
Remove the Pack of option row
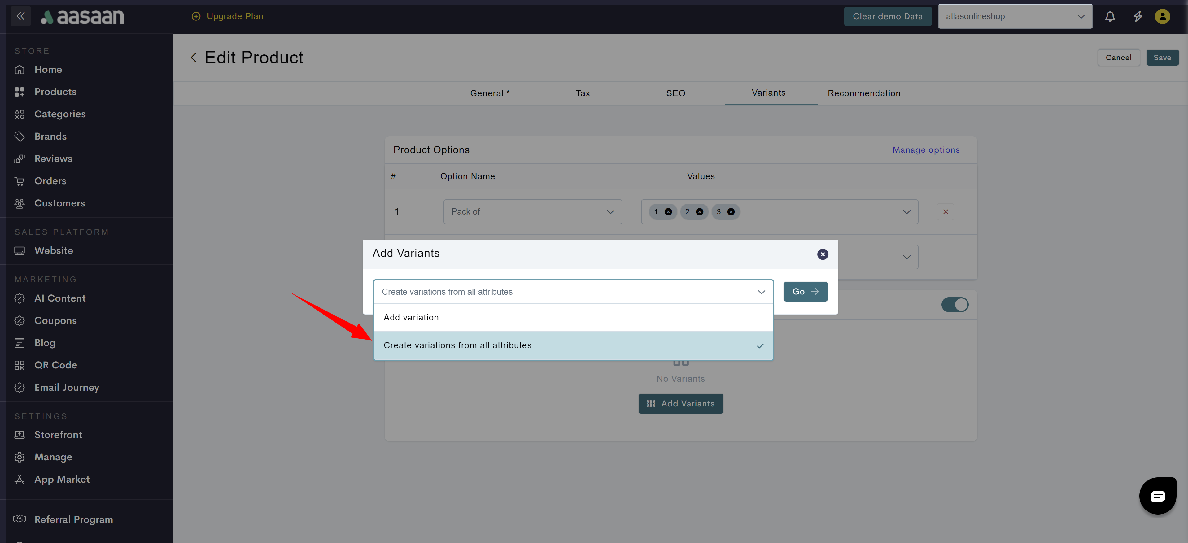945,211
